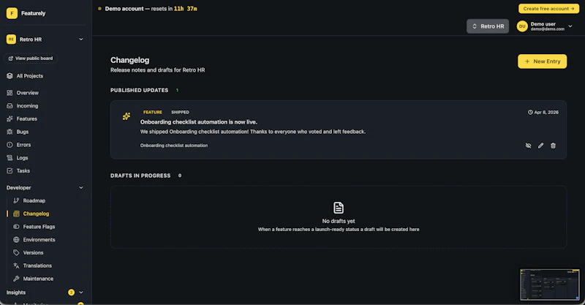Viewport: 585px width, 305px height.
Task: Click Create free account button
Action: coord(548,9)
